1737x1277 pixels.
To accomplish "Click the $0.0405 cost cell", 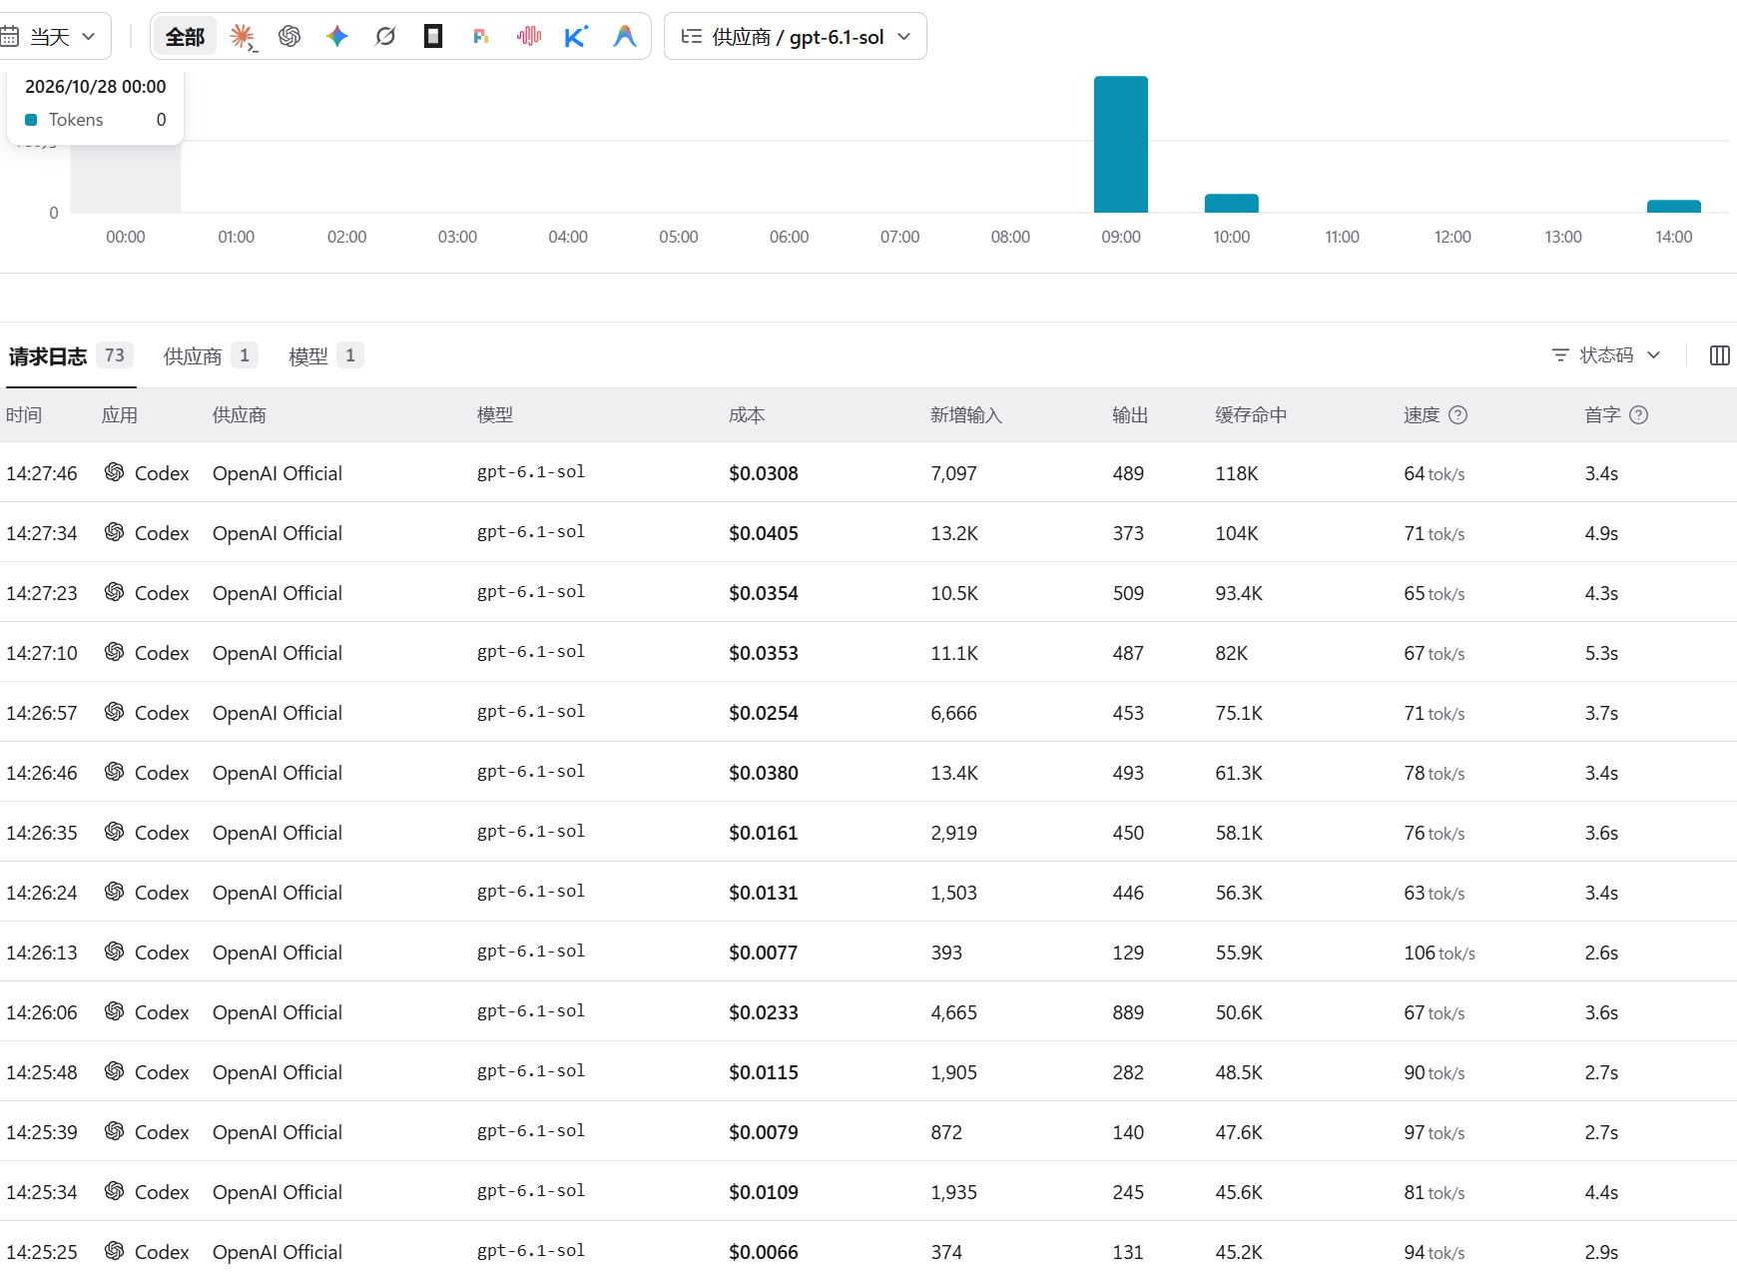I will point(764,533).
